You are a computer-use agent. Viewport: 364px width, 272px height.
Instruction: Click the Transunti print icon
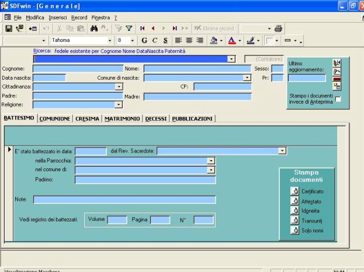pos(295,220)
